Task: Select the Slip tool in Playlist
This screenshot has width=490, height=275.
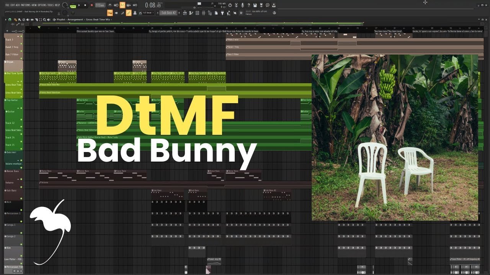Action: click(32, 19)
